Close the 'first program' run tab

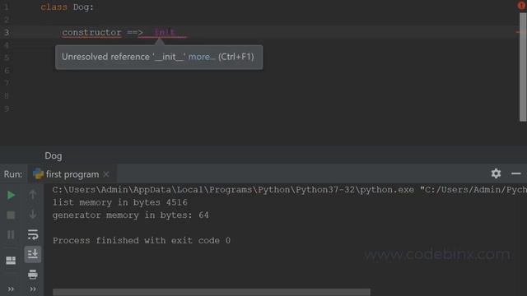(x=106, y=174)
